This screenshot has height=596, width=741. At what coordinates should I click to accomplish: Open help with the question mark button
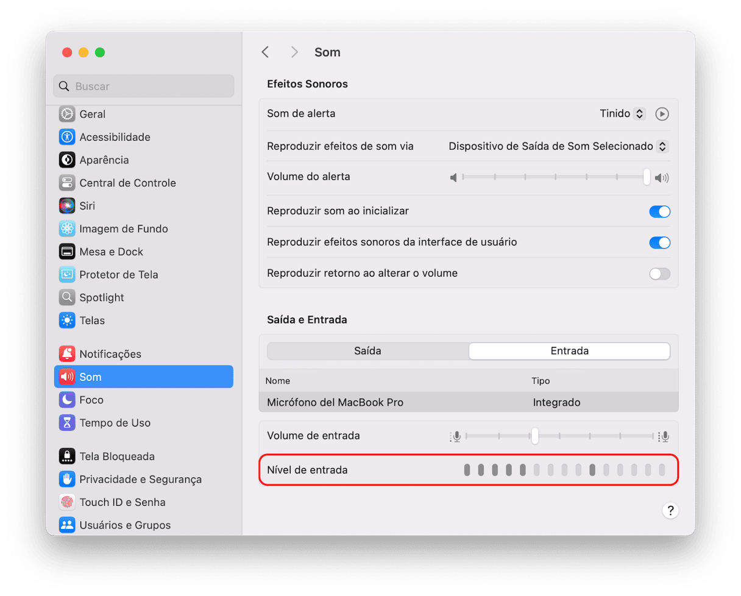tap(670, 511)
